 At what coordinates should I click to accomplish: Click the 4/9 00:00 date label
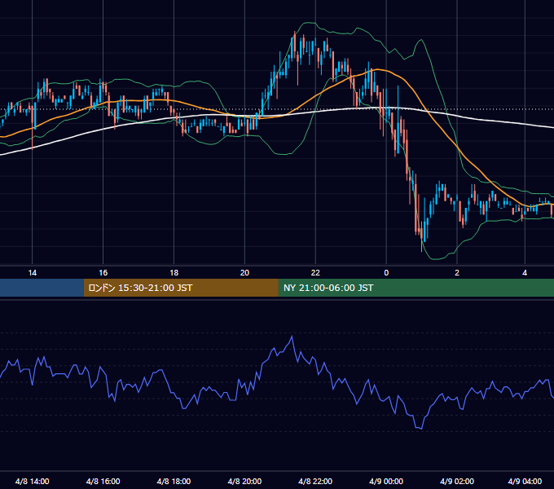(x=386, y=481)
